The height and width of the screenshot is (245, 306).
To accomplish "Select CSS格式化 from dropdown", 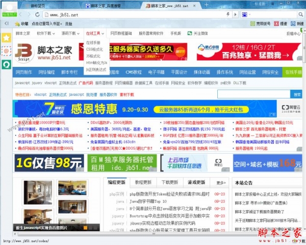I will point(94,49).
